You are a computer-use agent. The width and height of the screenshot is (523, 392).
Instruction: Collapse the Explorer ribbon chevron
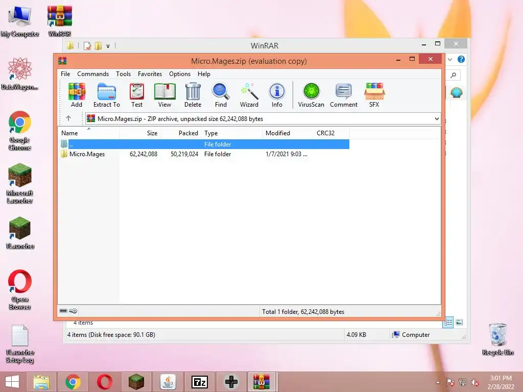[x=450, y=59]
